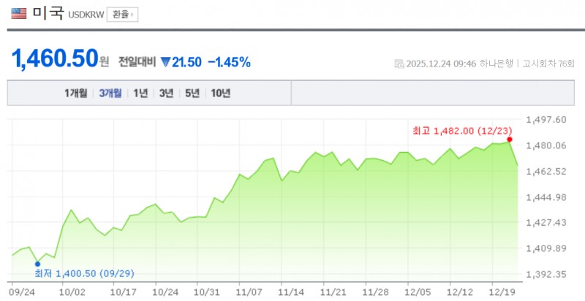Click the calendar icon beside the timestamp
The image size is (585, 301).
pos(398,64)
